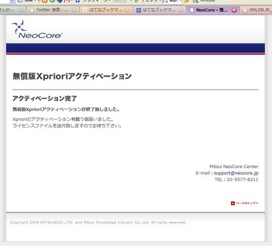Viewport: 272px width, 246px height.
Task: Click the red arrow icon beside ページのトップへ
Action: click(x=233, y=203)
